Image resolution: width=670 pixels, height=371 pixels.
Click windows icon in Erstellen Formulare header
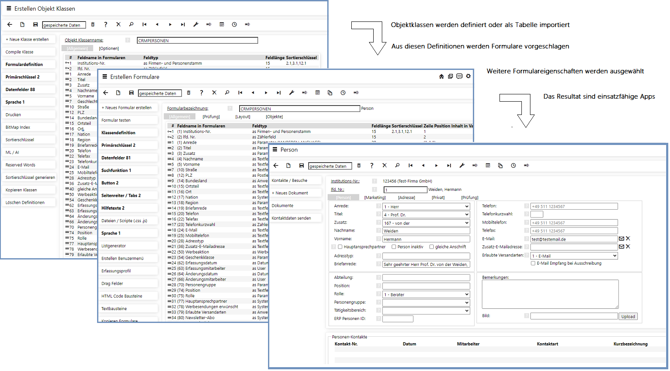click(x=451, y=76)
